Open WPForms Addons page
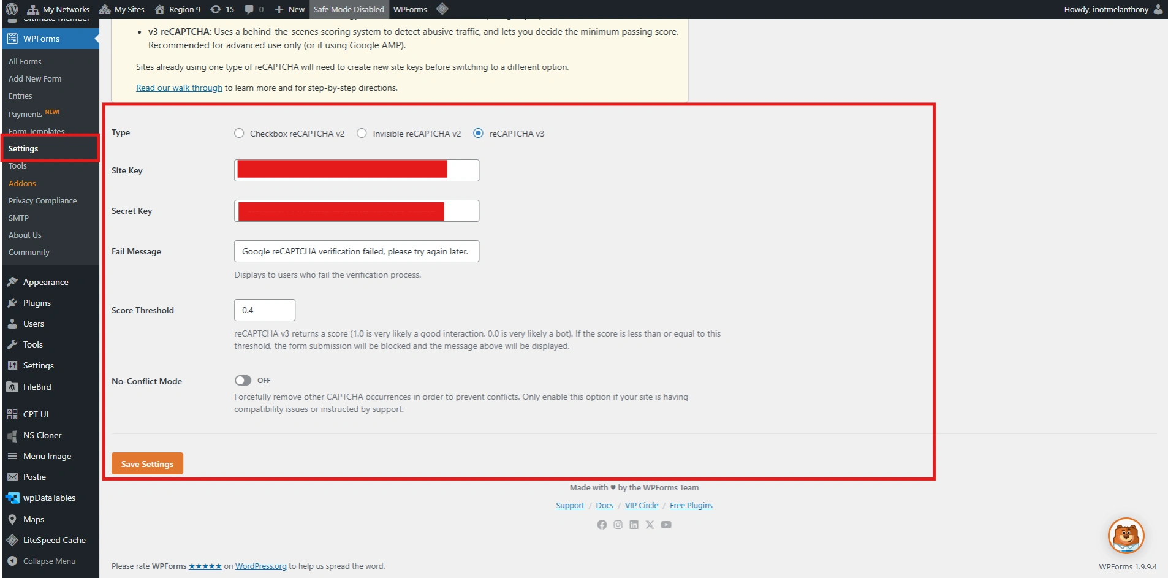The image size is (1168, 578). [22, 183]
